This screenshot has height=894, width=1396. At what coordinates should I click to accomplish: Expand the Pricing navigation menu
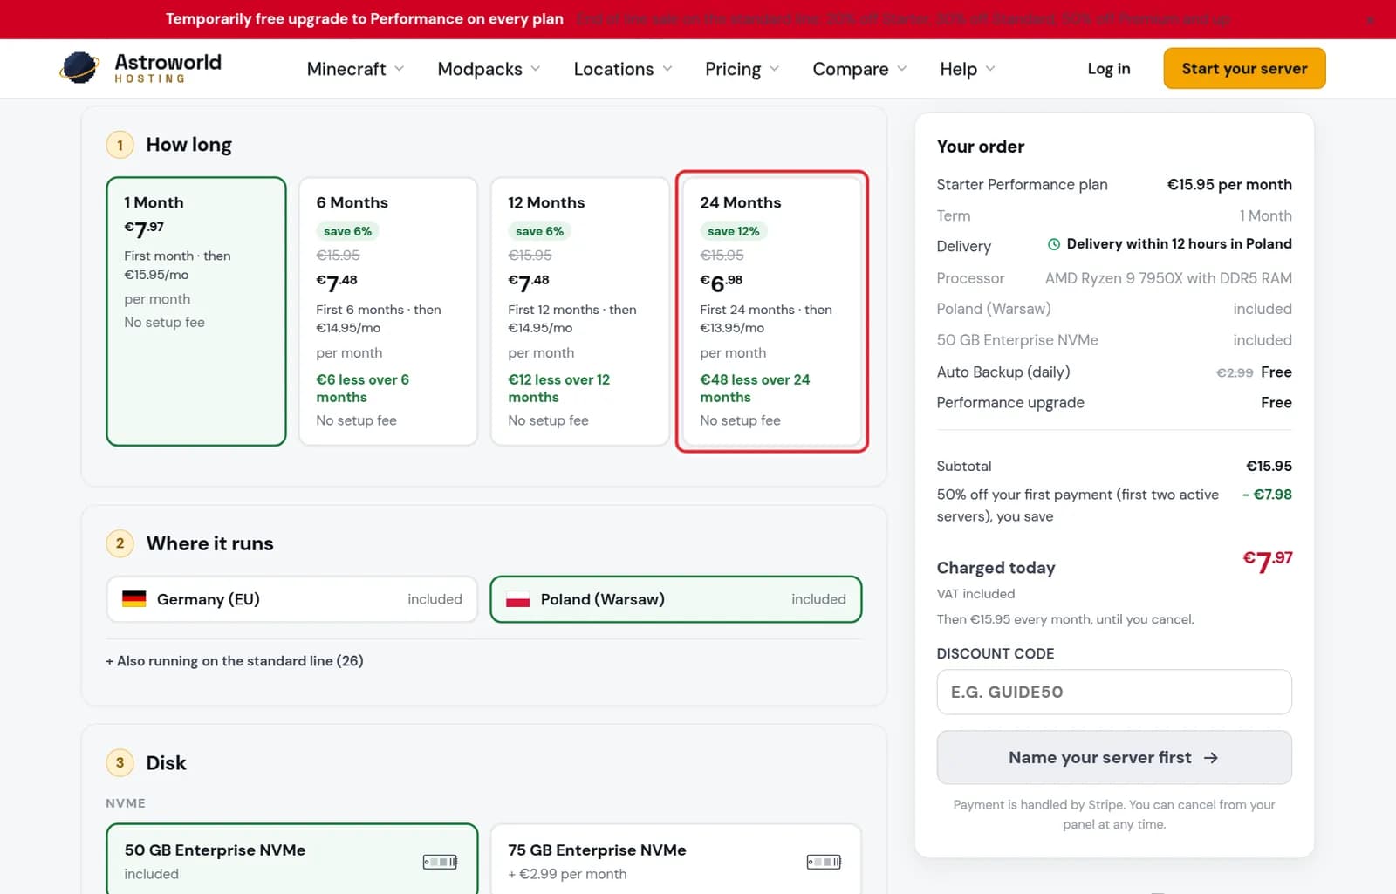click(742, 69)
